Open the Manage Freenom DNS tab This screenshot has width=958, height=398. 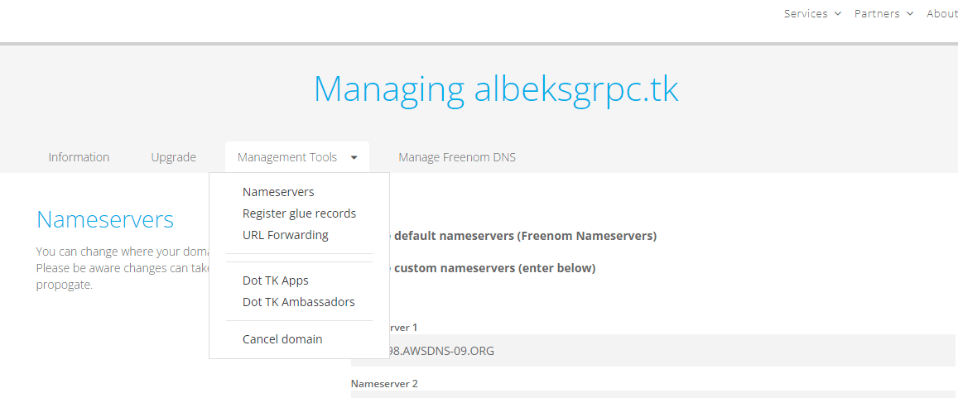coord(457,157)
